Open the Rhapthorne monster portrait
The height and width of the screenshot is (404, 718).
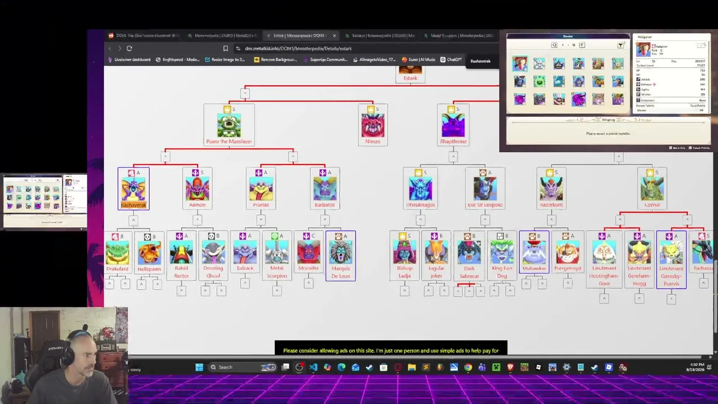(453, 125)
